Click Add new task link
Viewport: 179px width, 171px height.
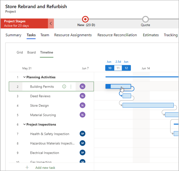(45, 168)
